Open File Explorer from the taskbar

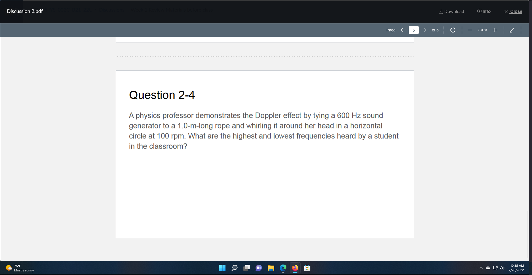pyautogui.click(x=271, y=268)
